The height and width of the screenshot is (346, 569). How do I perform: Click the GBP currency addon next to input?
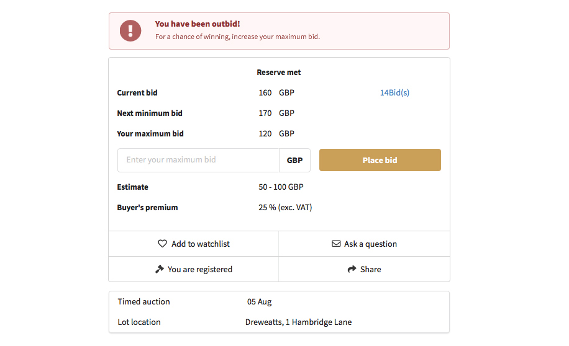tap(294, 160)
